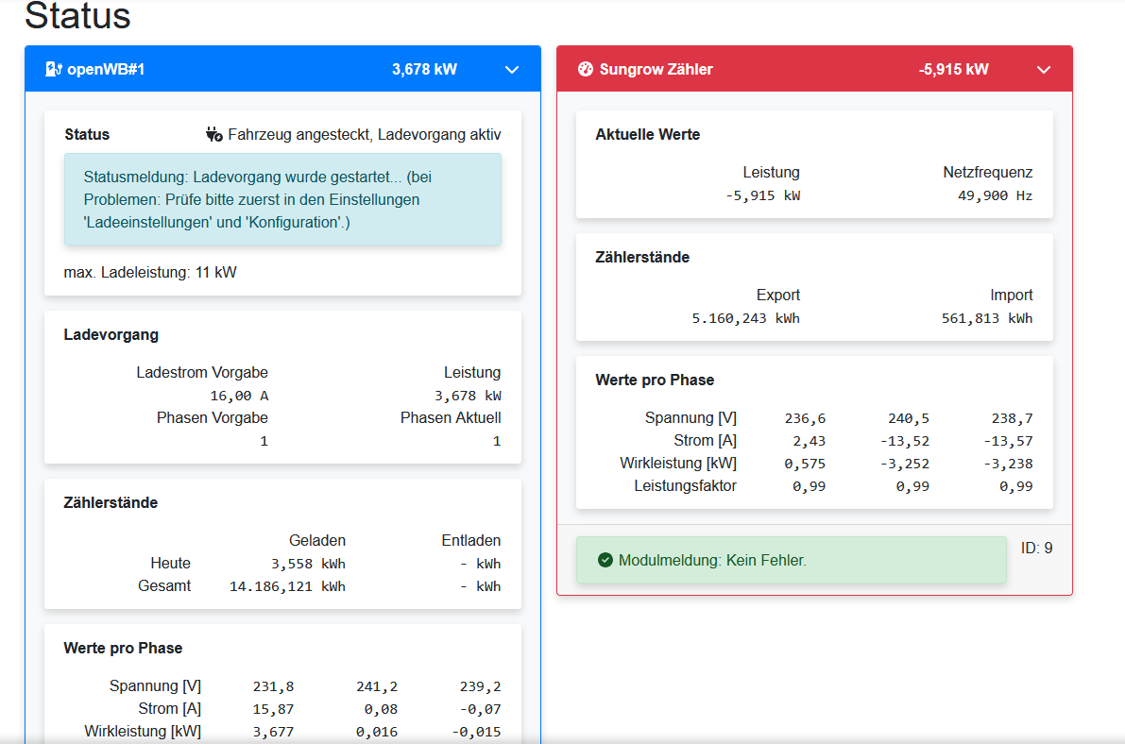Click the Leistungsfaktor row label
This screenshot has height=744, width=1125.
point(685,485)
